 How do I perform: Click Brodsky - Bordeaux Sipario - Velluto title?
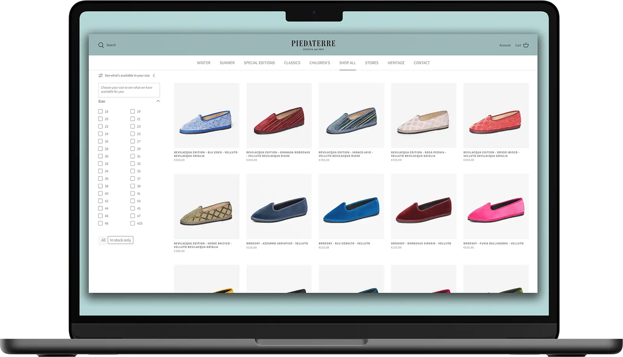point(421,243)
